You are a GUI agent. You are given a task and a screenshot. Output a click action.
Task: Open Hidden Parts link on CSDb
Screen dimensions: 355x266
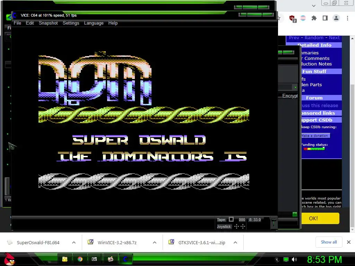[x=312, y=85]
